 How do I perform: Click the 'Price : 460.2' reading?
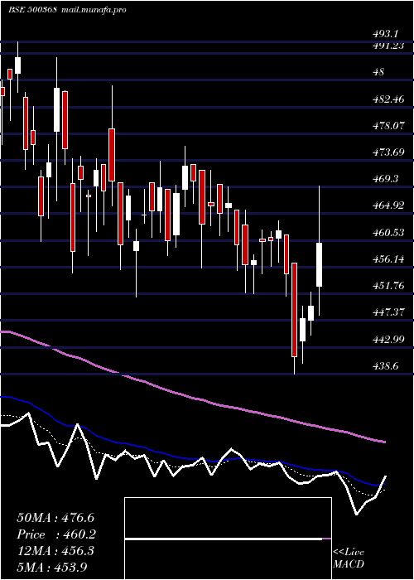56,534
